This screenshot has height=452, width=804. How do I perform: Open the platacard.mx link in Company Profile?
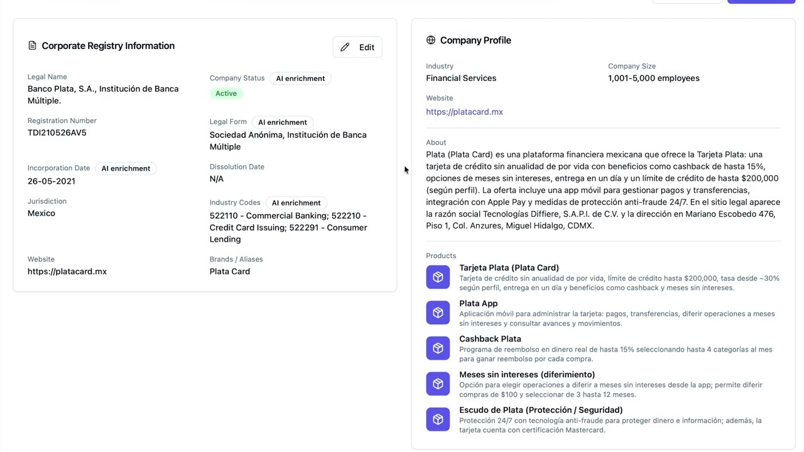pos(464,112)
